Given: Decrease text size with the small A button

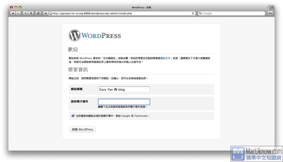Looking at the screenshot, I should coord(25,13).
